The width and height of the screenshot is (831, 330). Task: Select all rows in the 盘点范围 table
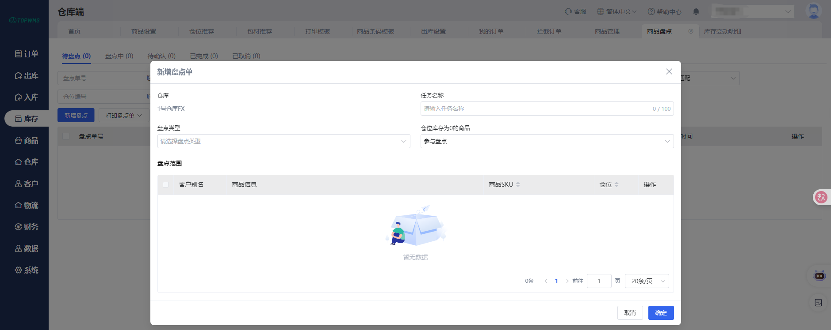(165, 184)
